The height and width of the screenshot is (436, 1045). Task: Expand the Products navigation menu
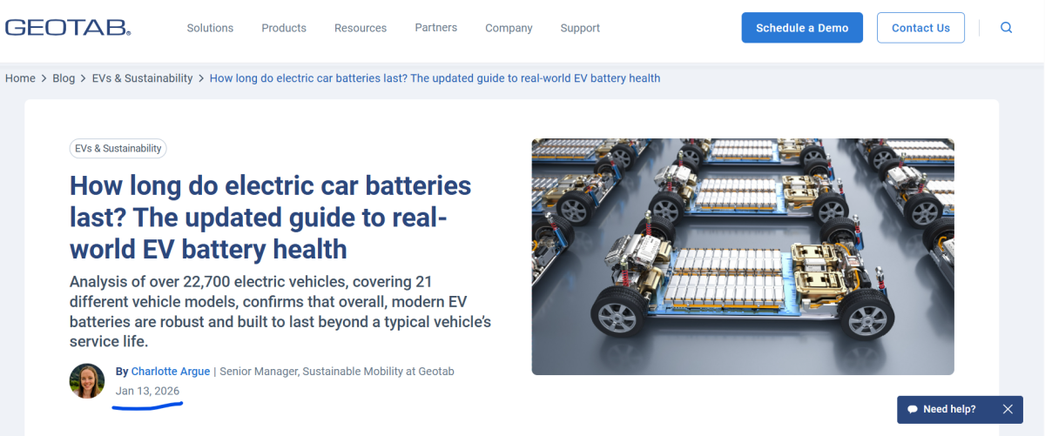[284, 28]
